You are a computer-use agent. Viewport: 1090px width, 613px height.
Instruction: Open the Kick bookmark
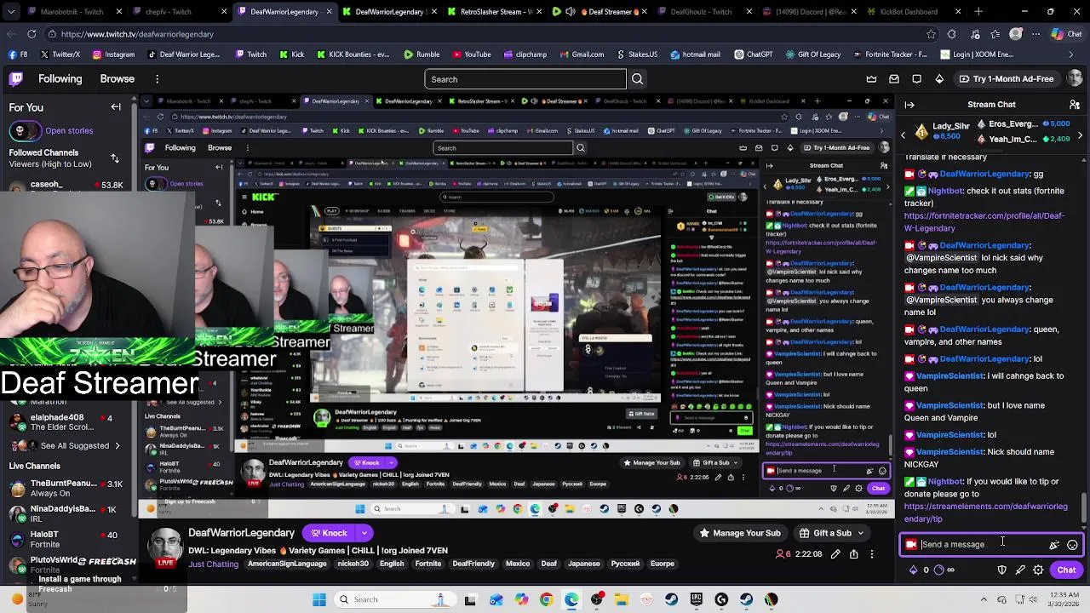point(290,54)
